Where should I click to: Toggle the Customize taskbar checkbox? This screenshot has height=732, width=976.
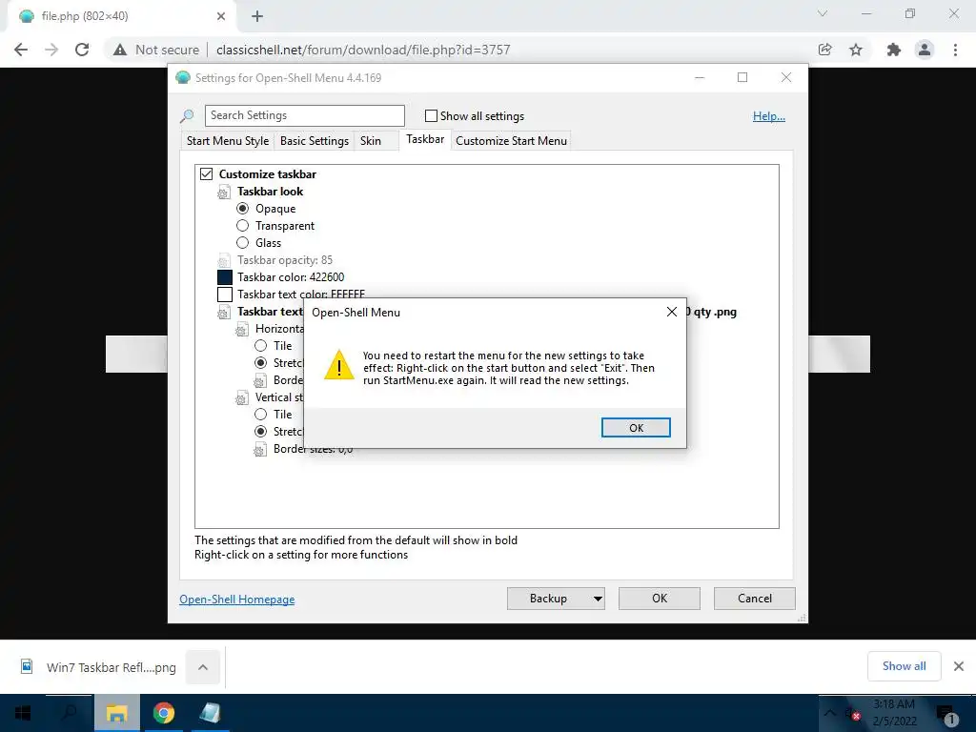point(206,174)
